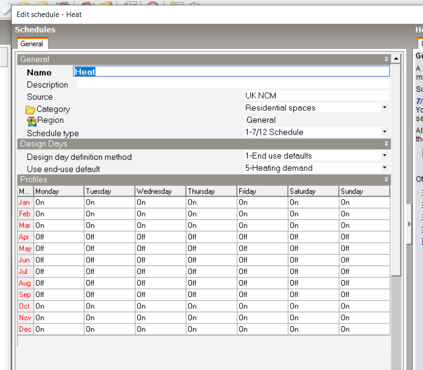Select January Monday On cell
The width and height of the screenshot is (423, 370).
click(59, 202)
